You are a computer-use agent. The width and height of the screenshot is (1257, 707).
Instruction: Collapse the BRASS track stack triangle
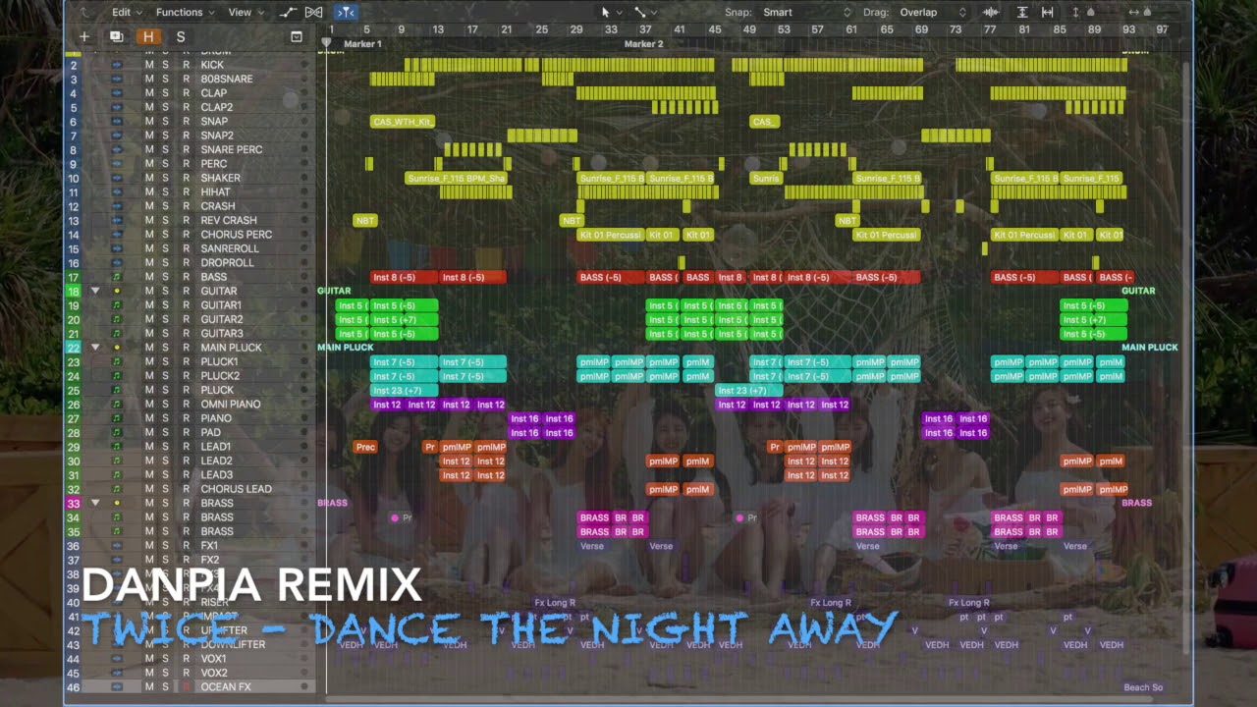click(x=95, y=503)
